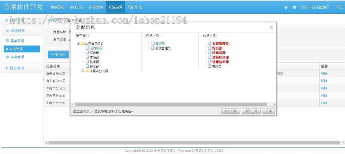This screenshot has height=154, width=345.
Task: Open 我的面板 in the top navigation
Action: point(58,7)
